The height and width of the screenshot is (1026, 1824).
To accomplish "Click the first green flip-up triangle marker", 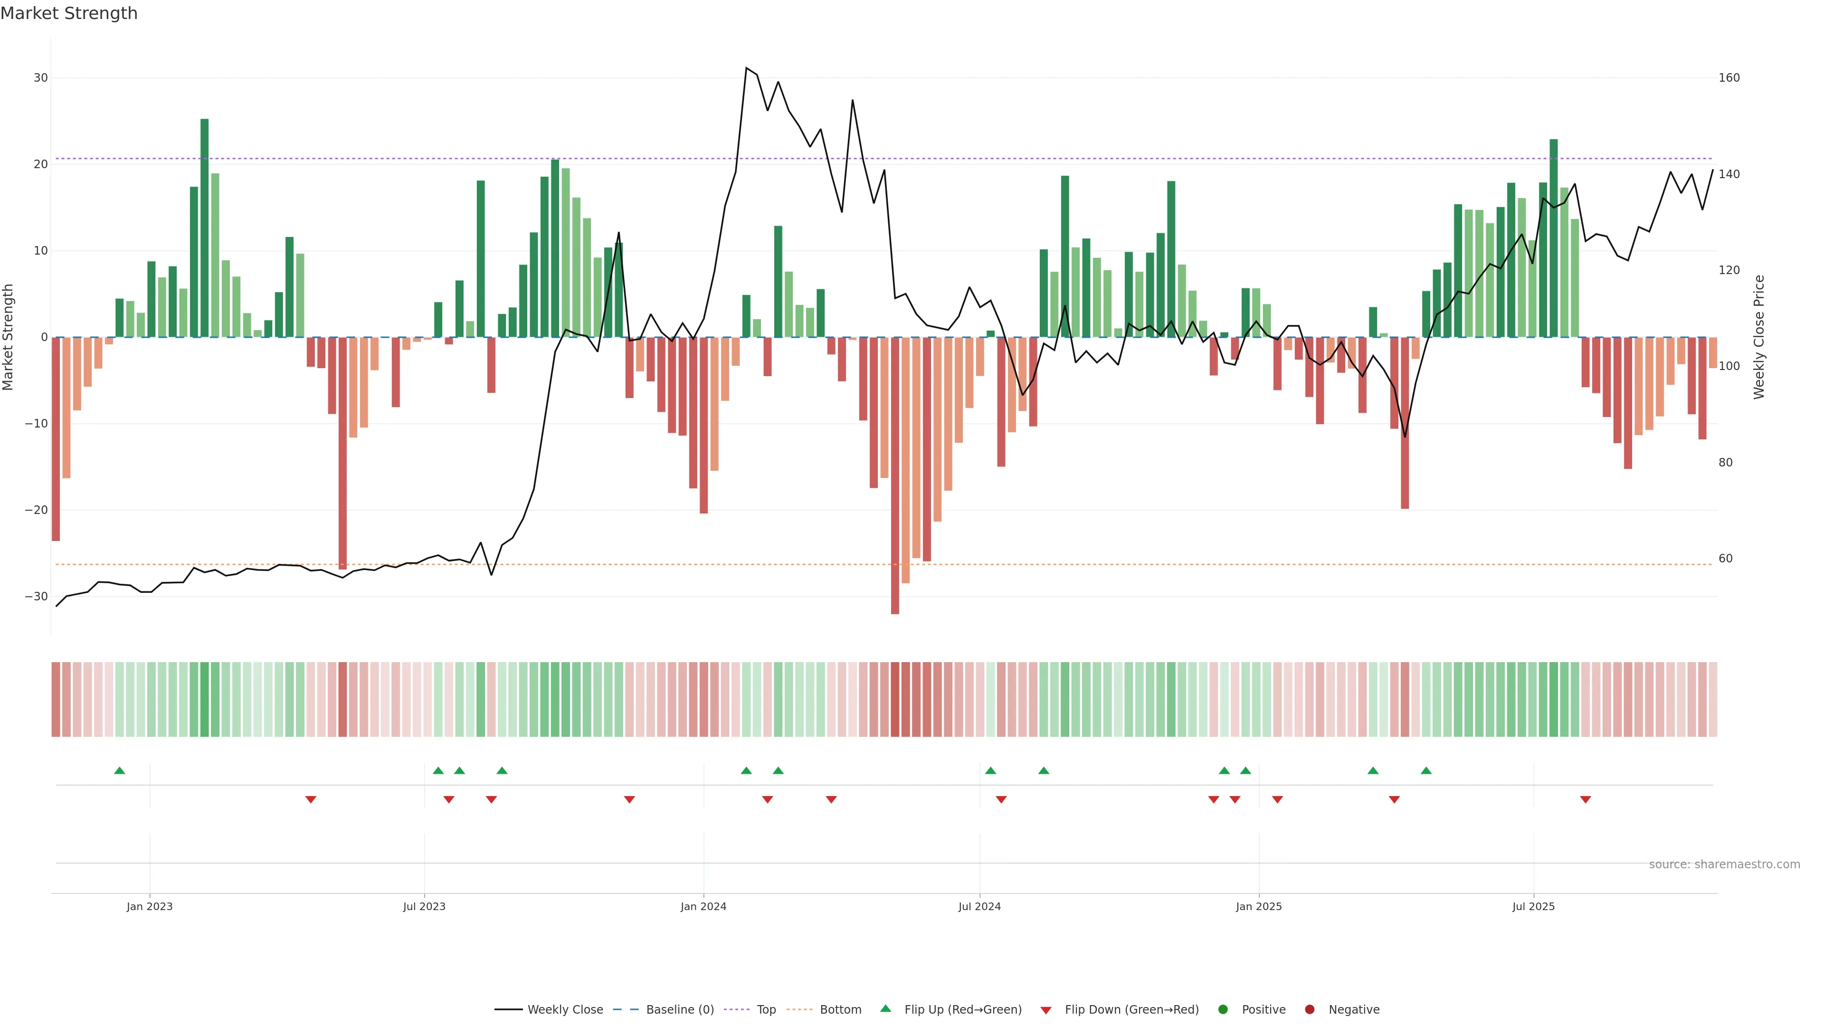I will coord(120,770).
